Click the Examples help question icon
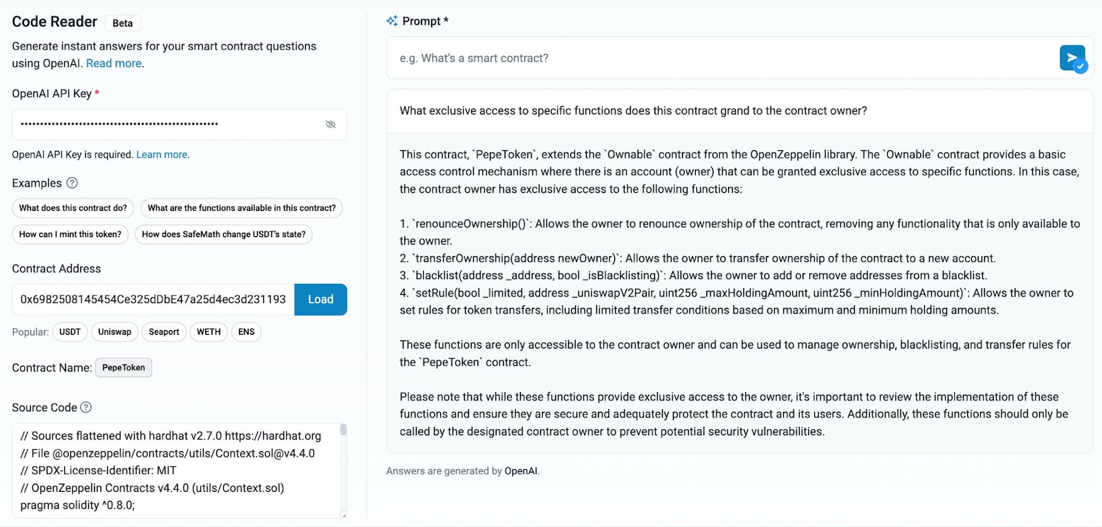 (x=72, y=183)
